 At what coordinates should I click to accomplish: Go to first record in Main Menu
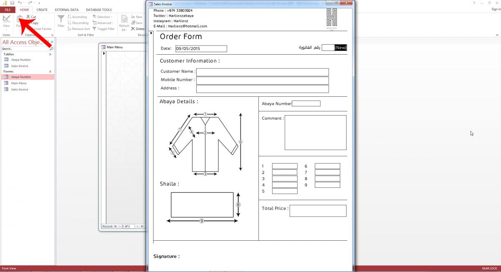[x=115, y=227]
